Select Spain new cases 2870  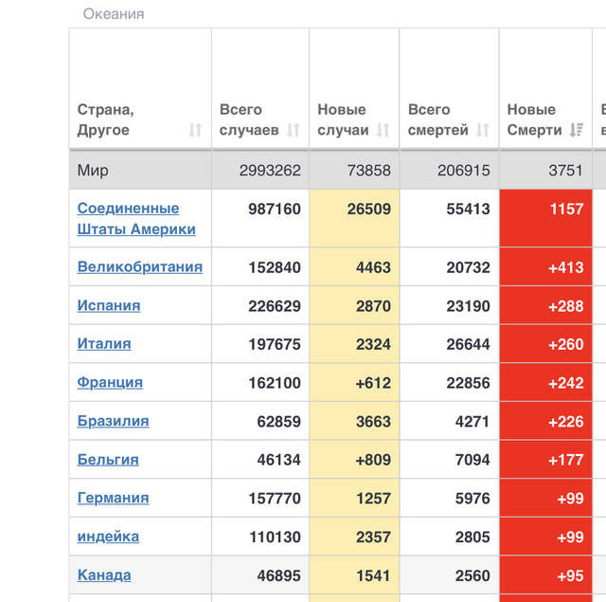373,306
